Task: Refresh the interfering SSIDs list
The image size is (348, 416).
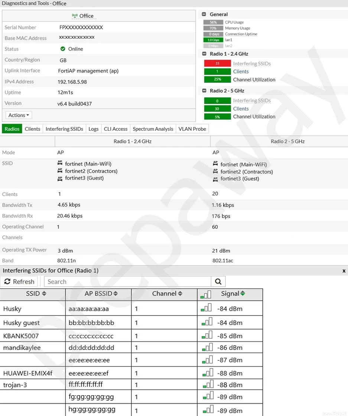Action: (x=19, y=282)
